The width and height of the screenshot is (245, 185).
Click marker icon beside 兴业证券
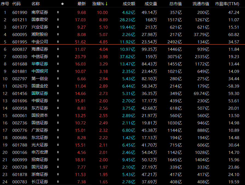tap(58, 27)
